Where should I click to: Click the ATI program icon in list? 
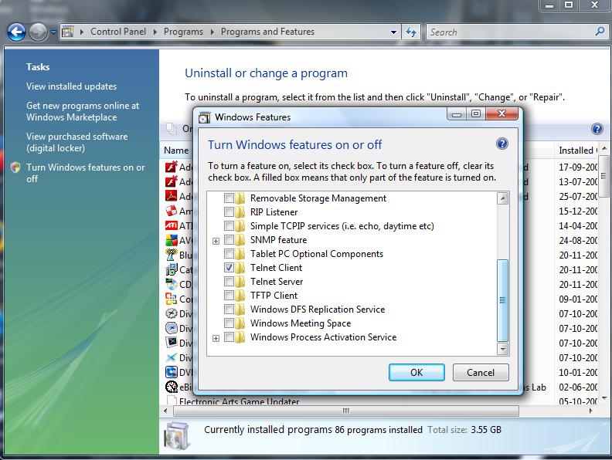[x=172, y=225]
